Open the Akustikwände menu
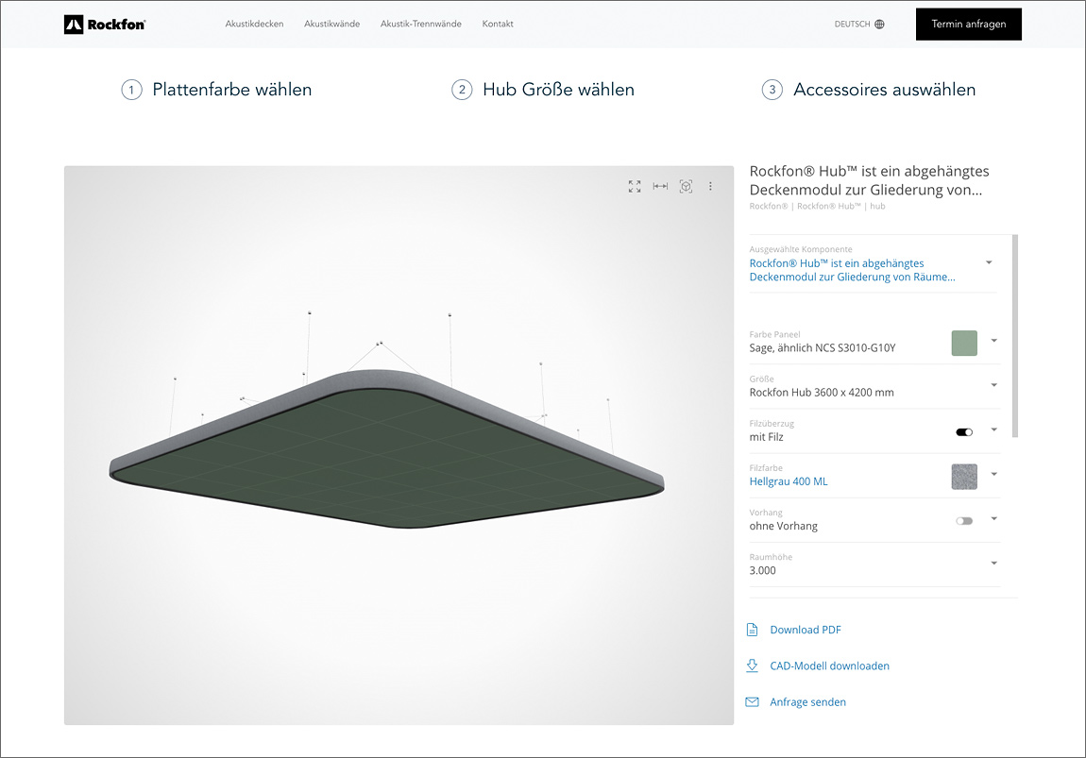This screenshot has width=1086, height=758. [x=331, y=24]
